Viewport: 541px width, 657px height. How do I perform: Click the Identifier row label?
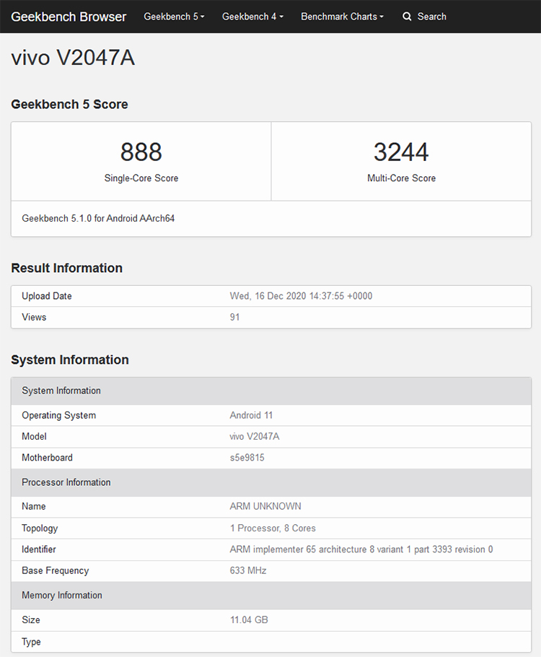click(x=38, y=549)
